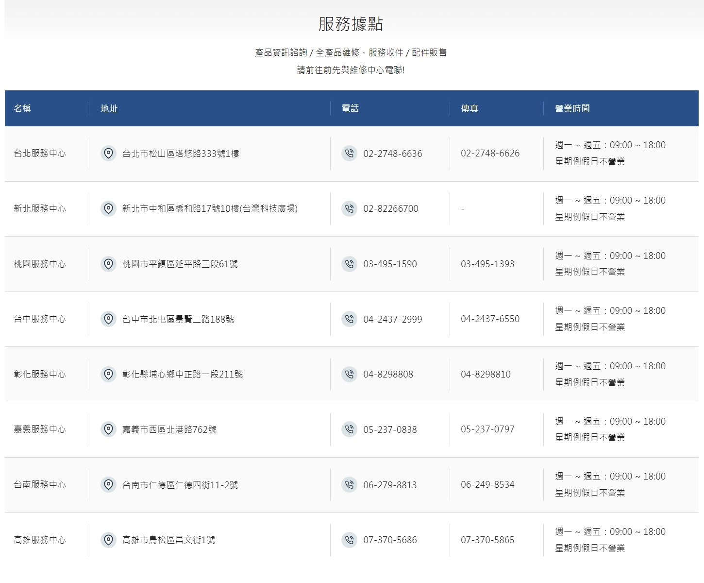Dial the 嘉義 phone number 05-237-0838
The height and width of the screenshot is (583, 704).
(x=390, y=429)
